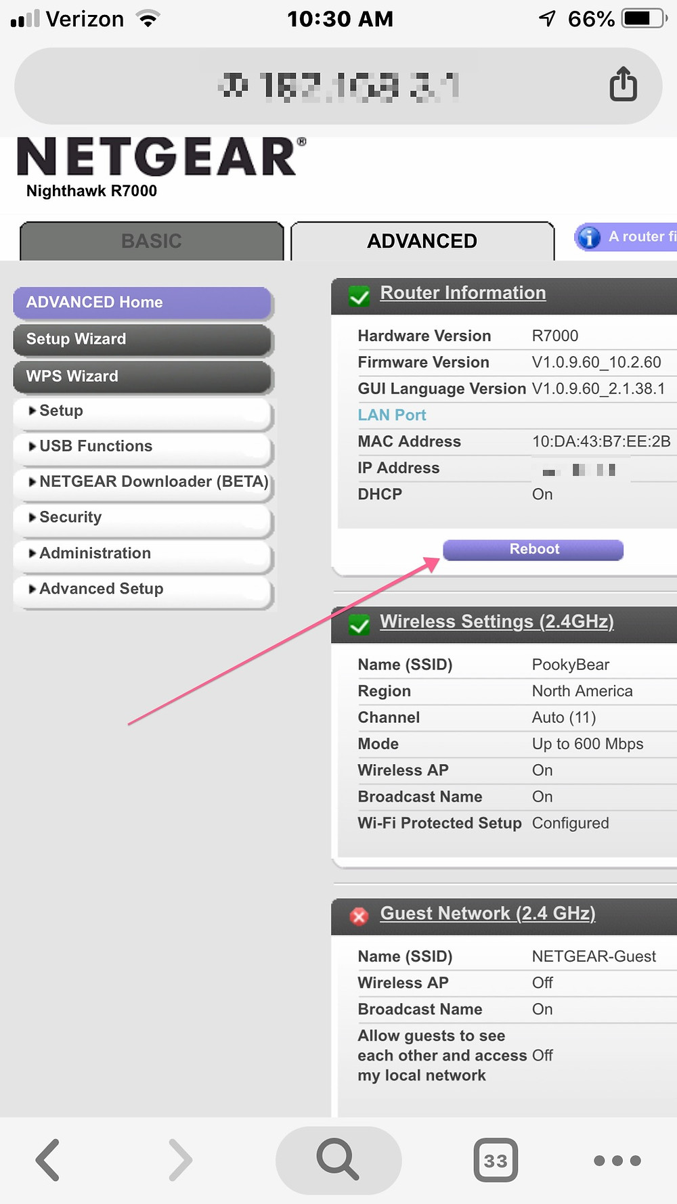This screenshot has height=1204, width=677.
Task: Tap the location arrow status icon
Action: [547, 18]
